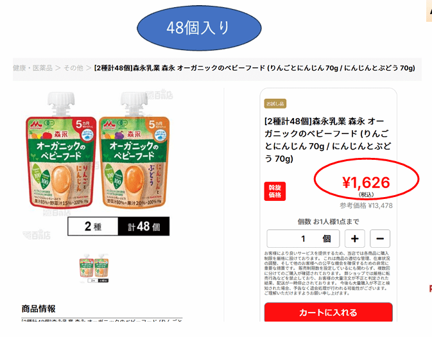
Task: Click the 商品情報 section heading
Action: pos(39,309)
